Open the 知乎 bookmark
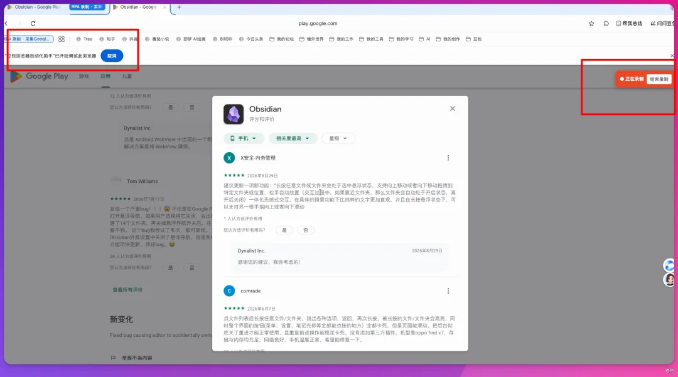Viewport: 678px width, 377px height. pos(107,39)
